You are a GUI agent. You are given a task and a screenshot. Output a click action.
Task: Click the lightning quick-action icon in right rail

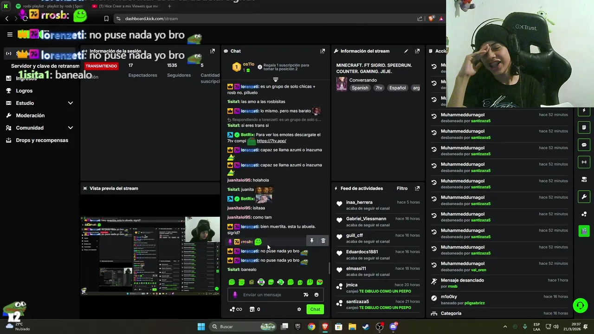tap(584, 111)
